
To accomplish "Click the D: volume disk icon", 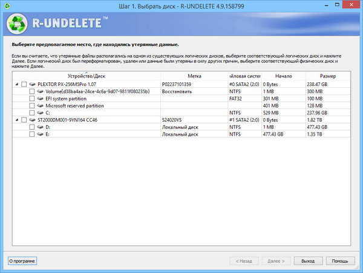I will [x=40, y=127].
